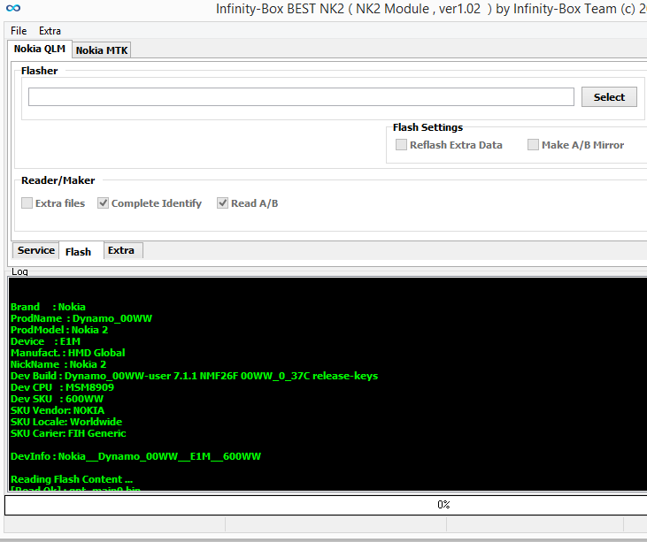
Task: Click log line 'Dev SKU : 600WW'
Action: (x=57, y=400)
